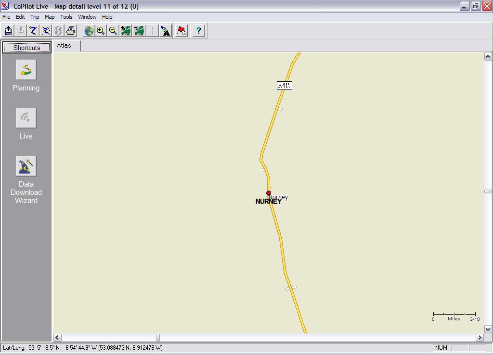Restore down the CoPilot window
The height and width of the screenshot is (355, 493).
pos(476,6)
